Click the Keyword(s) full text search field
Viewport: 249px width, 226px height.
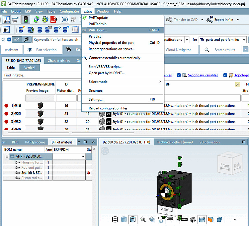[x=57, y=40]
